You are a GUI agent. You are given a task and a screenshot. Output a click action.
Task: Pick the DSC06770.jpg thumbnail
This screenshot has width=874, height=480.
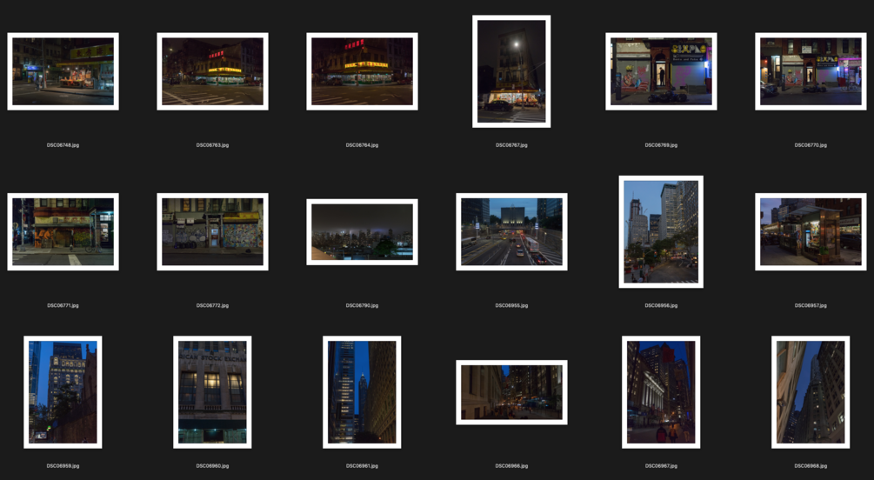(x=811, y=71)
